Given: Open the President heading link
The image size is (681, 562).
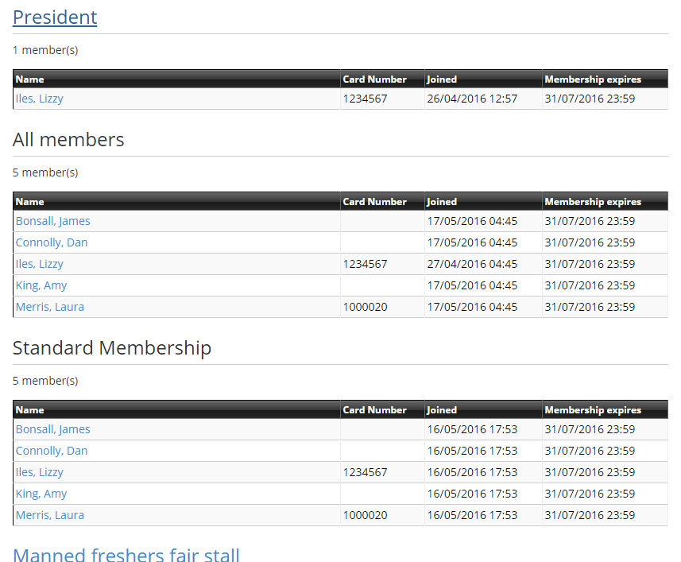Looking at the screenshot, I should tap(55, 17).
